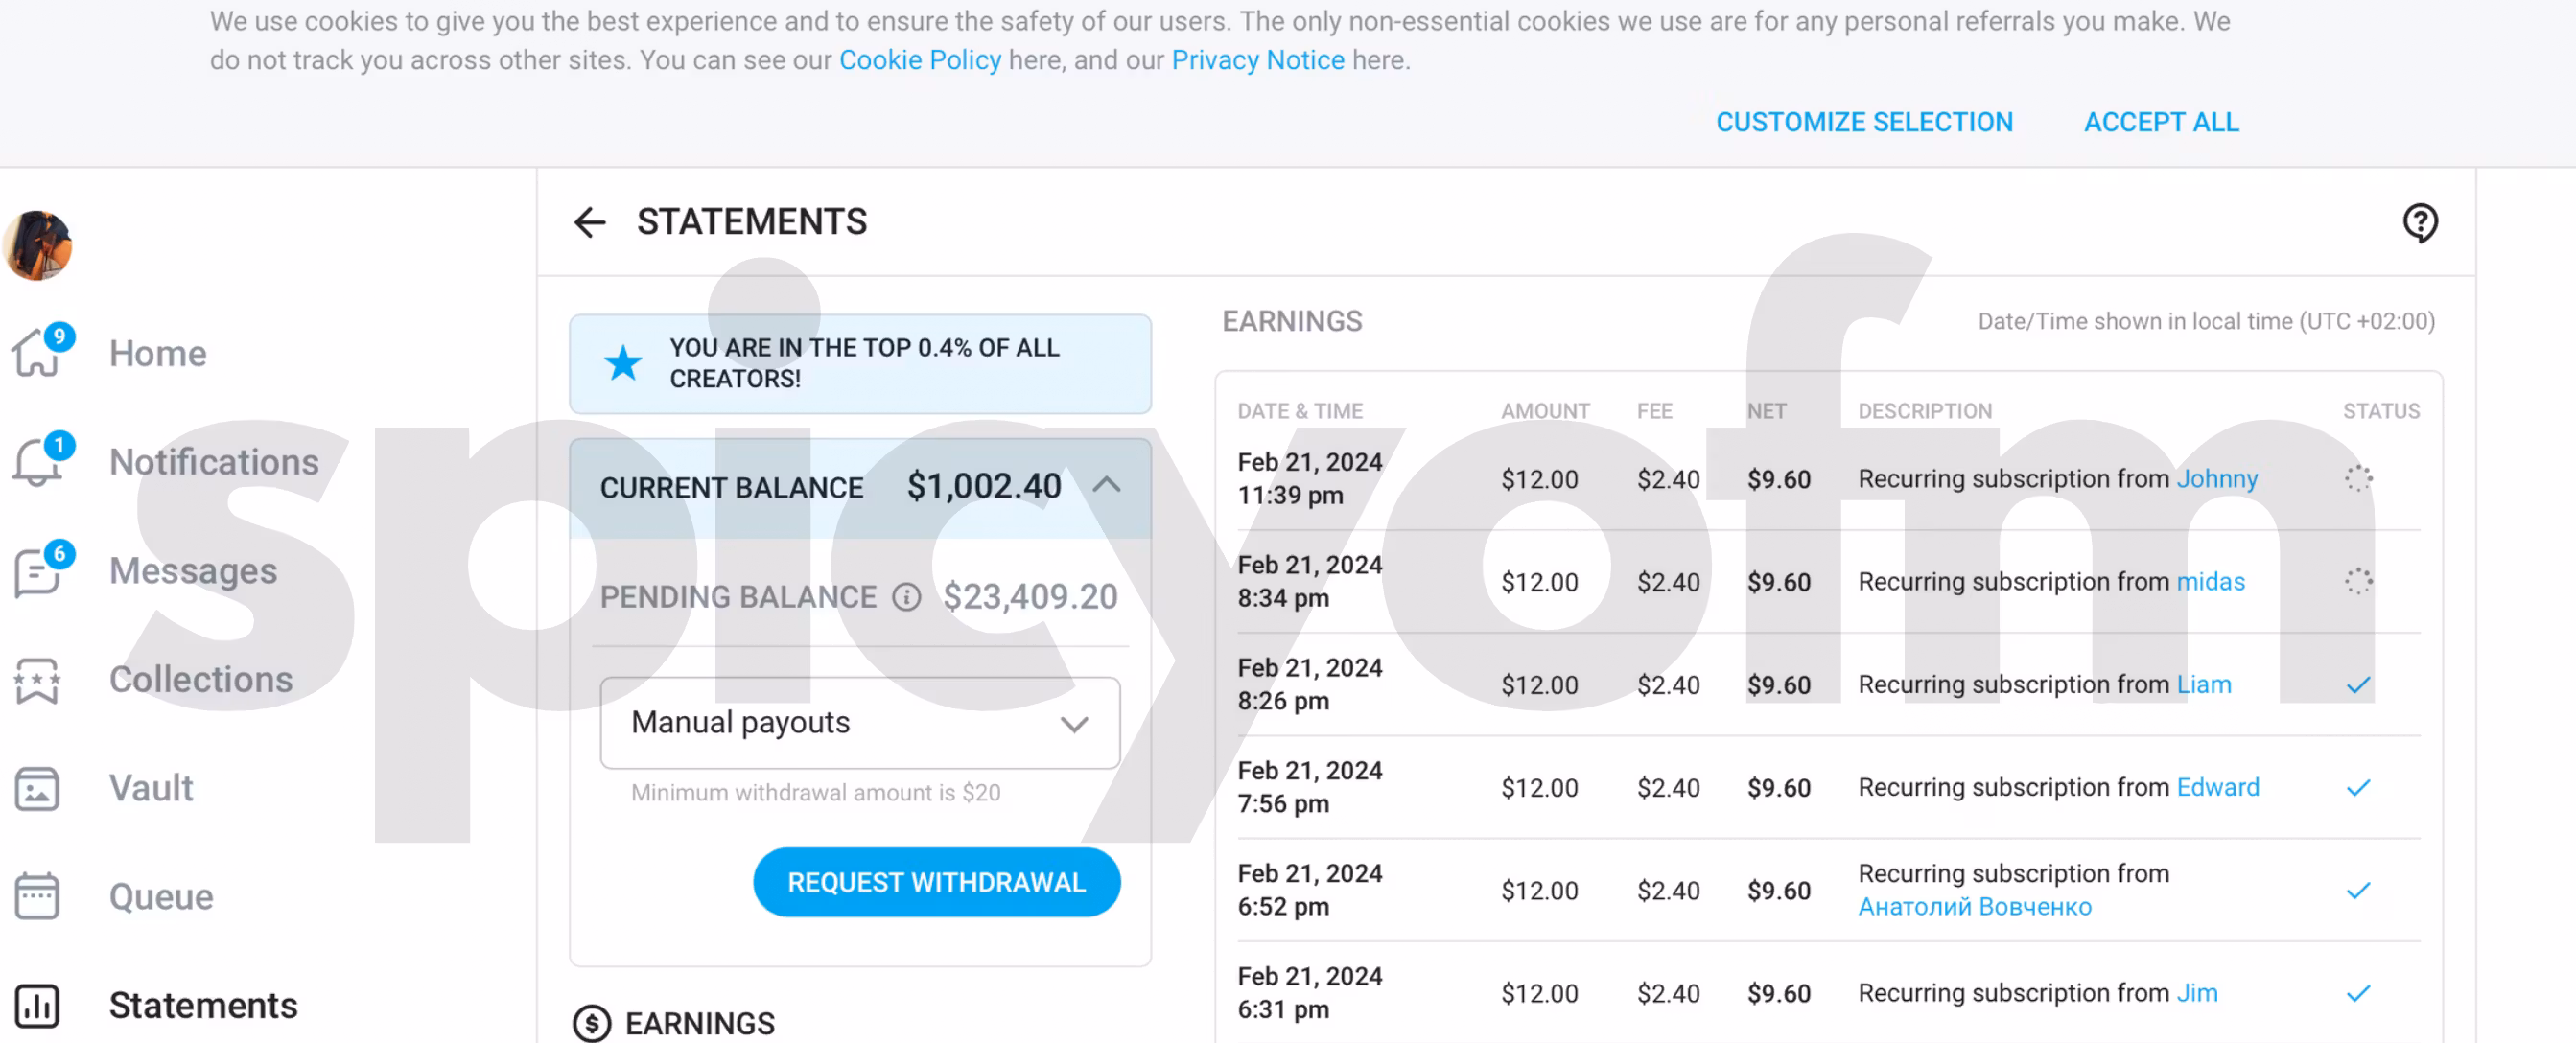The image size is (2576, 1043).
Task: Open the Queue calendar icon
Action: pos(37,896)
